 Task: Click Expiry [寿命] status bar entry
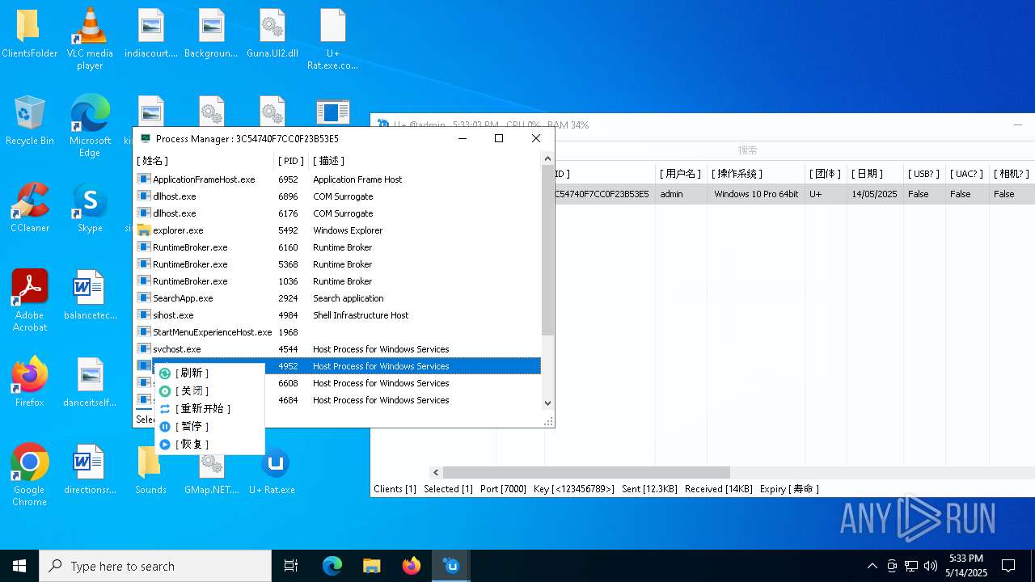pos(789,489)
